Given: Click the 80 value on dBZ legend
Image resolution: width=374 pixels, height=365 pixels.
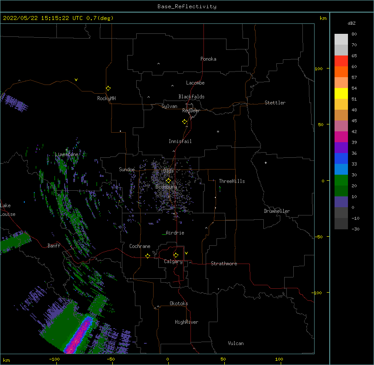Looking at the screenshot, I should 354,34.
